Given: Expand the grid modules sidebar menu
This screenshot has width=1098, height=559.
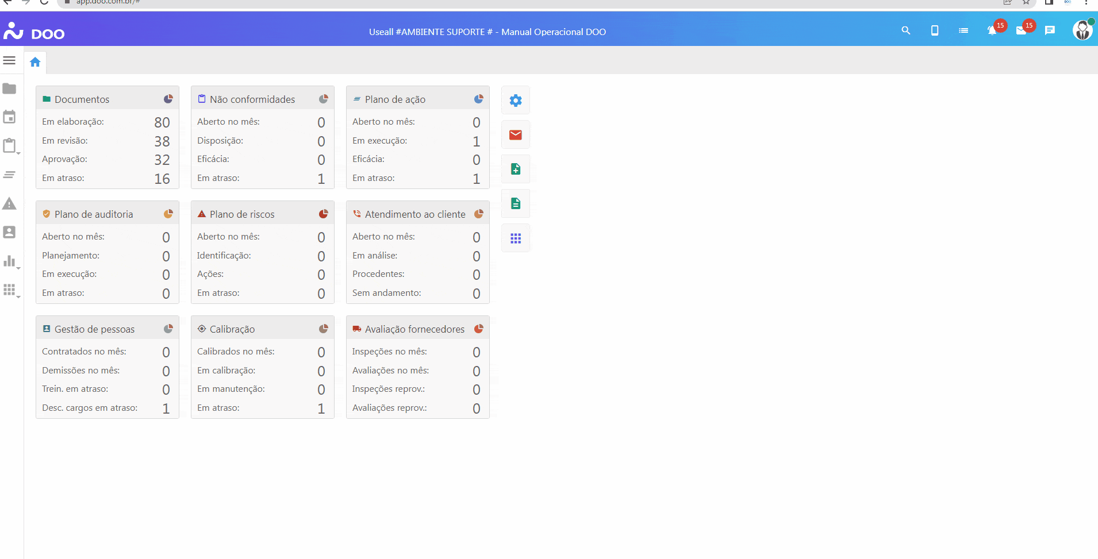Looking at the screenshot, I should (x=10, y=290).
